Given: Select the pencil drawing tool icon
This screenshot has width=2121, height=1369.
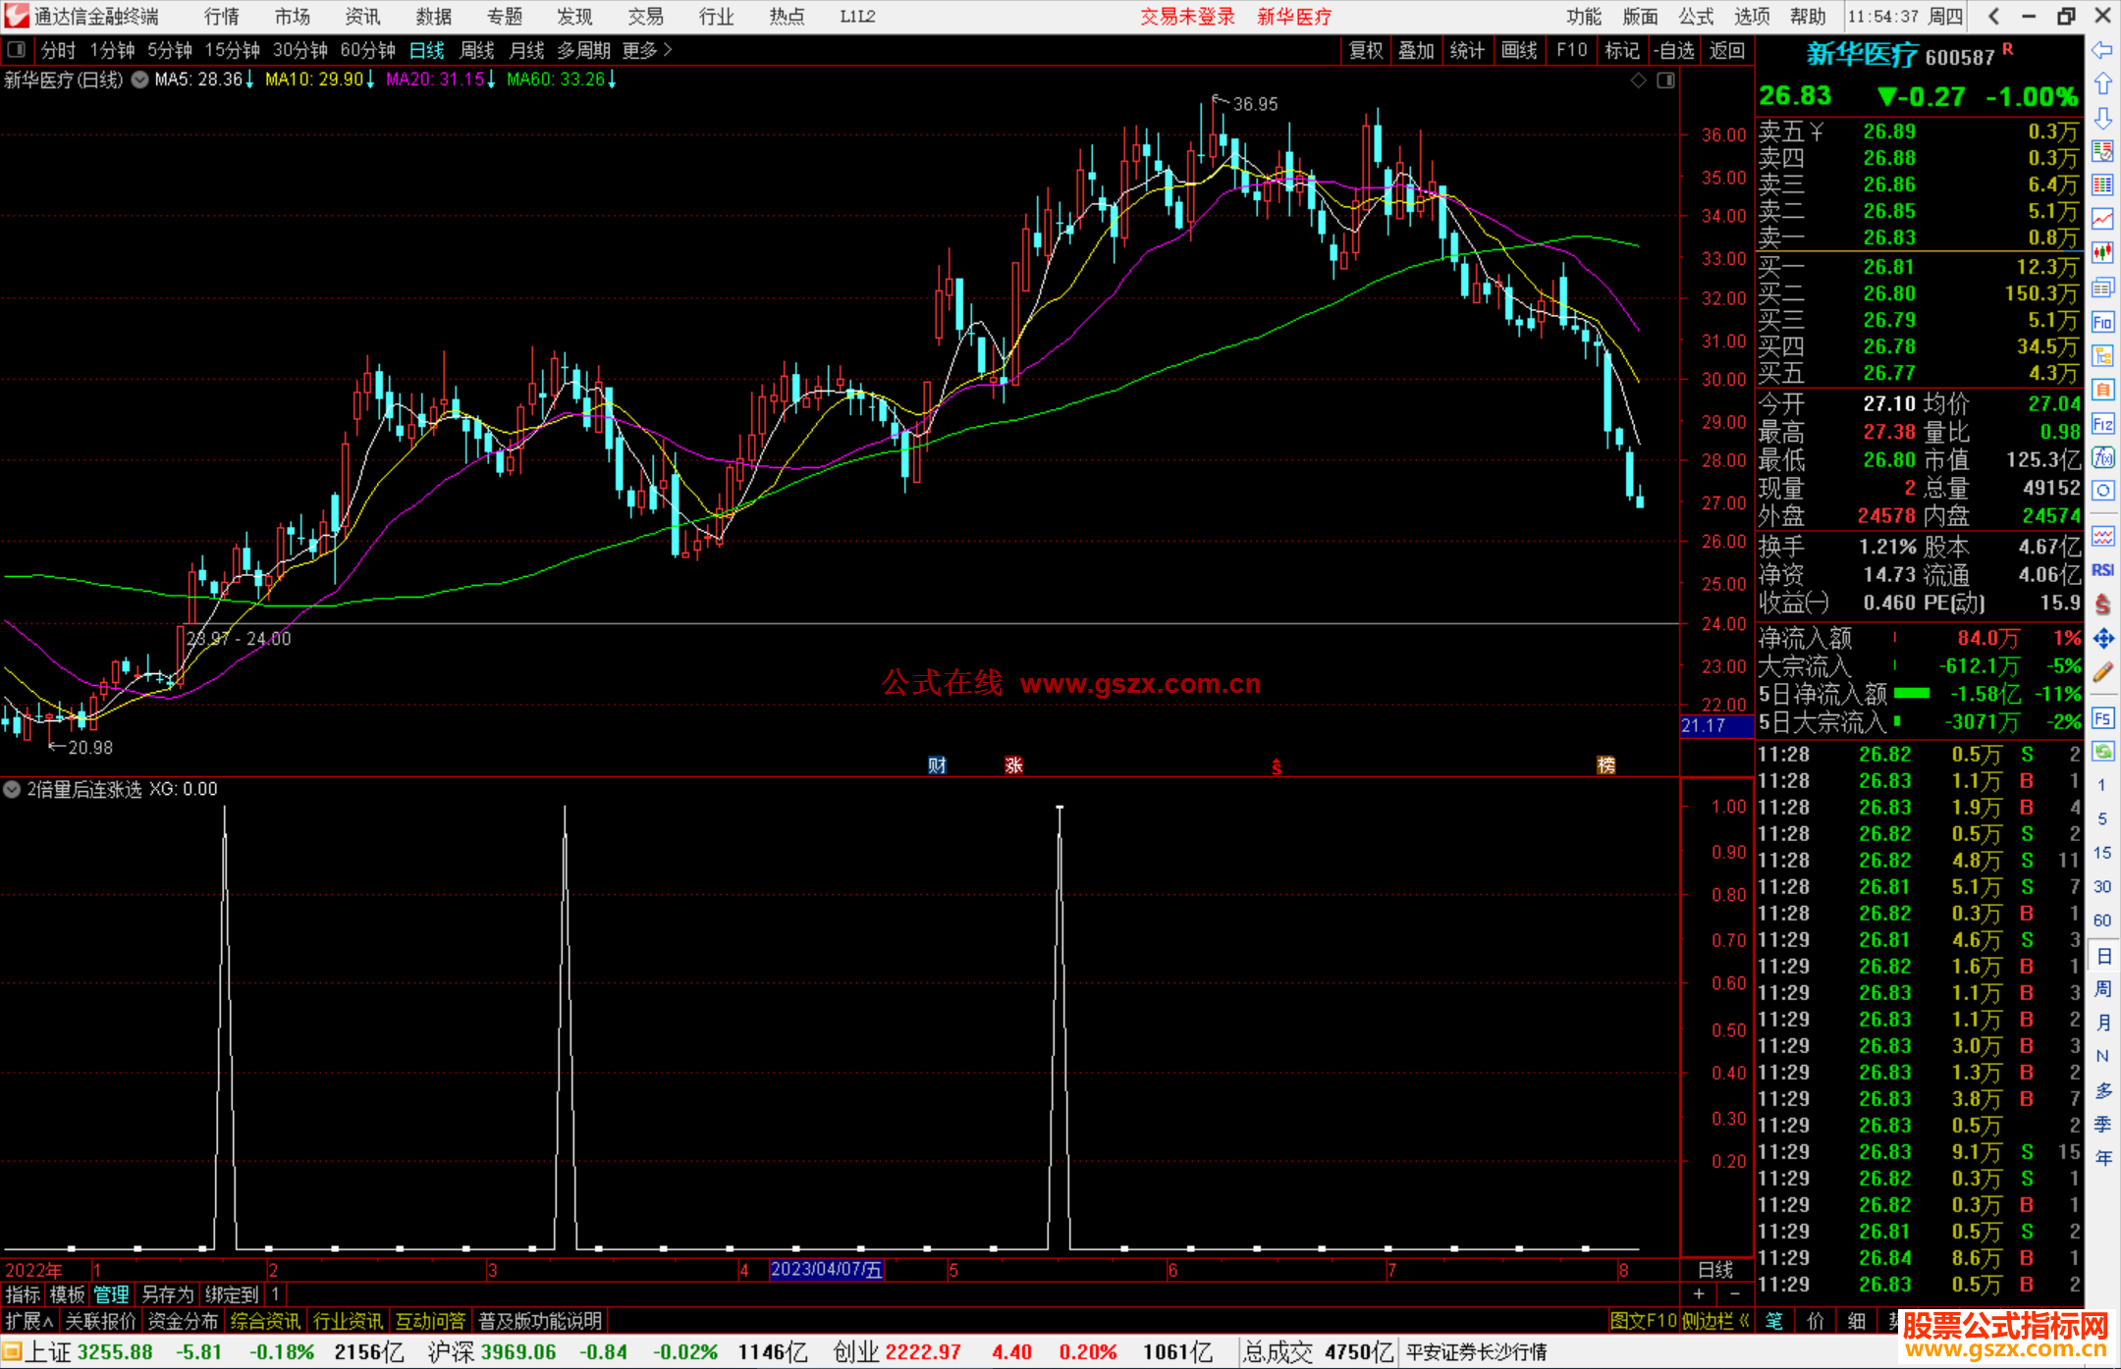Looking at the screenshot, I should pyautogui.click(x=2102, y=672).
